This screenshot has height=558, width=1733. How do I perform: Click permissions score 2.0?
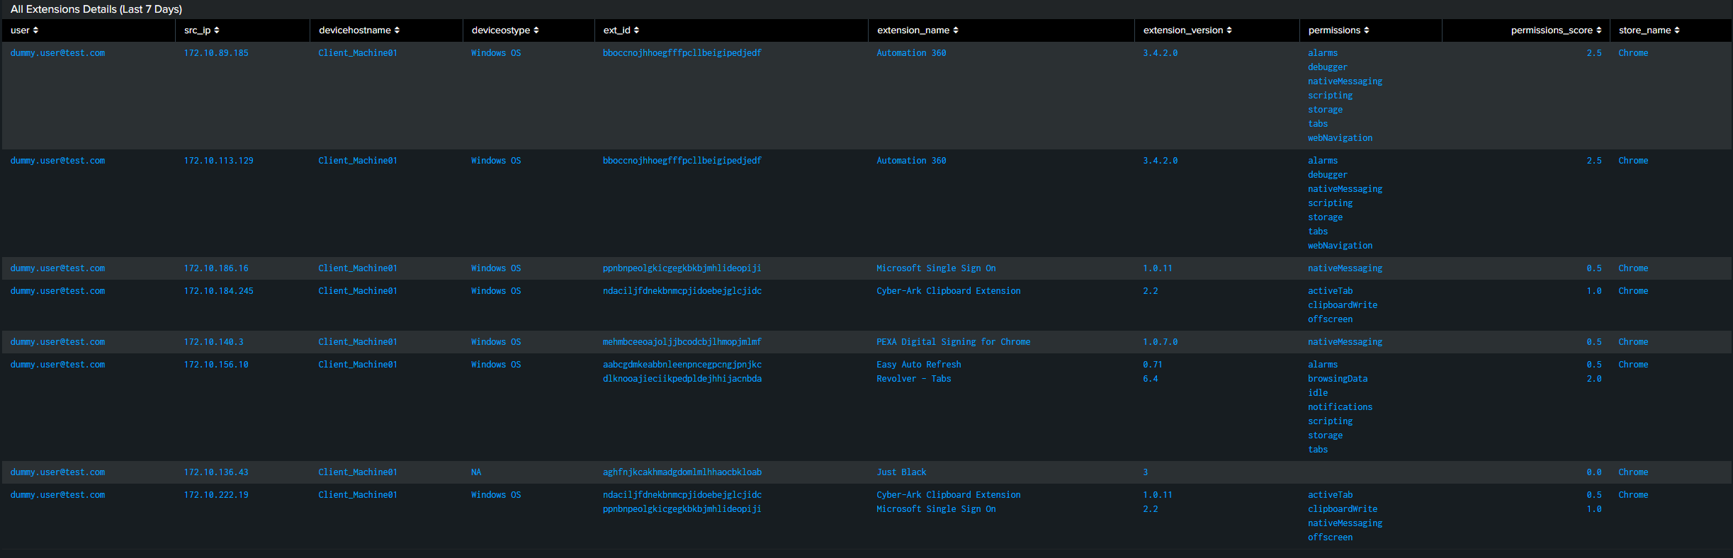[1594, 379]
